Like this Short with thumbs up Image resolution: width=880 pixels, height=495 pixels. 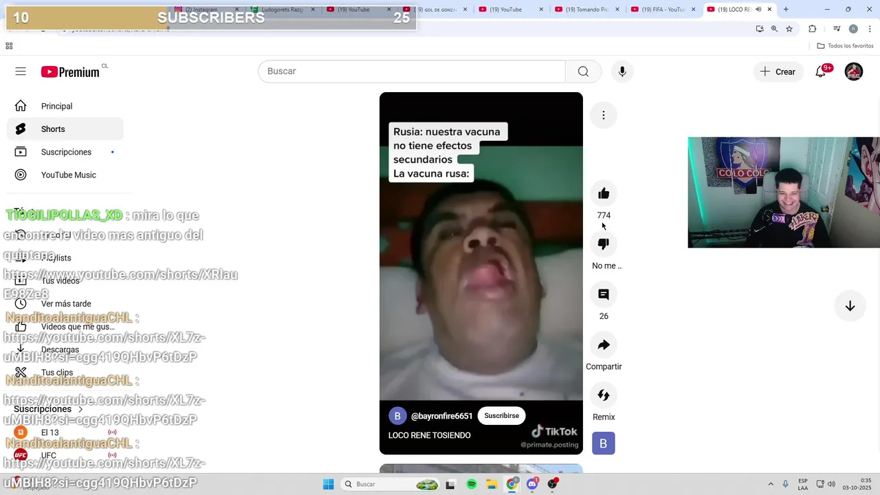click(604, 193)
